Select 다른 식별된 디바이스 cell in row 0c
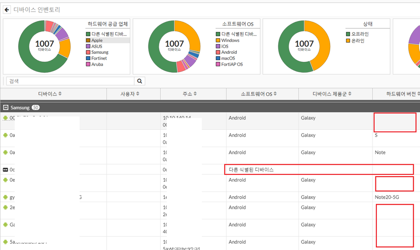The image size is (420, 250). click(251, 170)
